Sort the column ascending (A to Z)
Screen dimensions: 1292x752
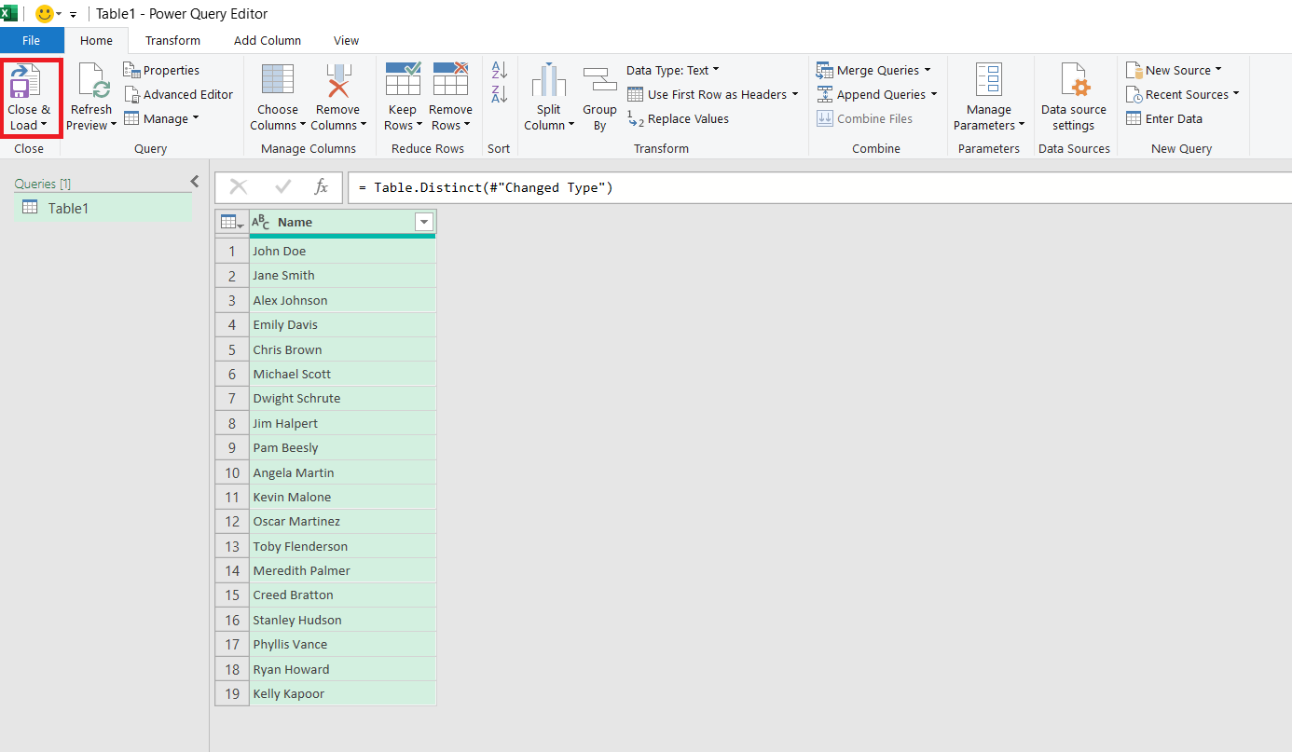[499, 70]
